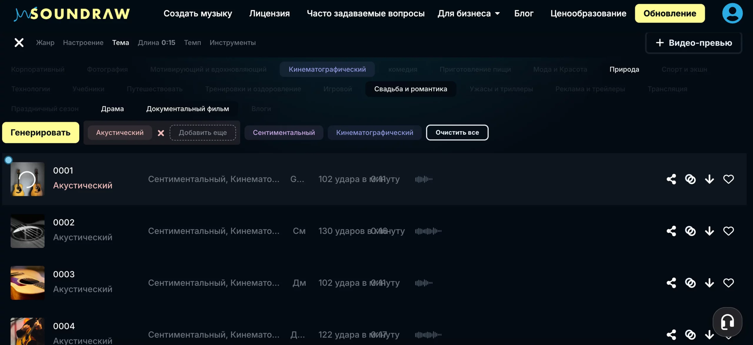Open the Инструменты filter options

click(x=232, y=43)
